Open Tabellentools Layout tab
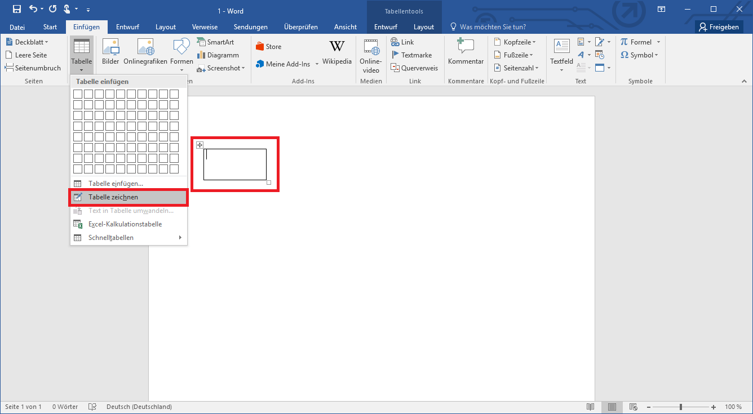The image size is (753, 414). (x=424, y=27)
